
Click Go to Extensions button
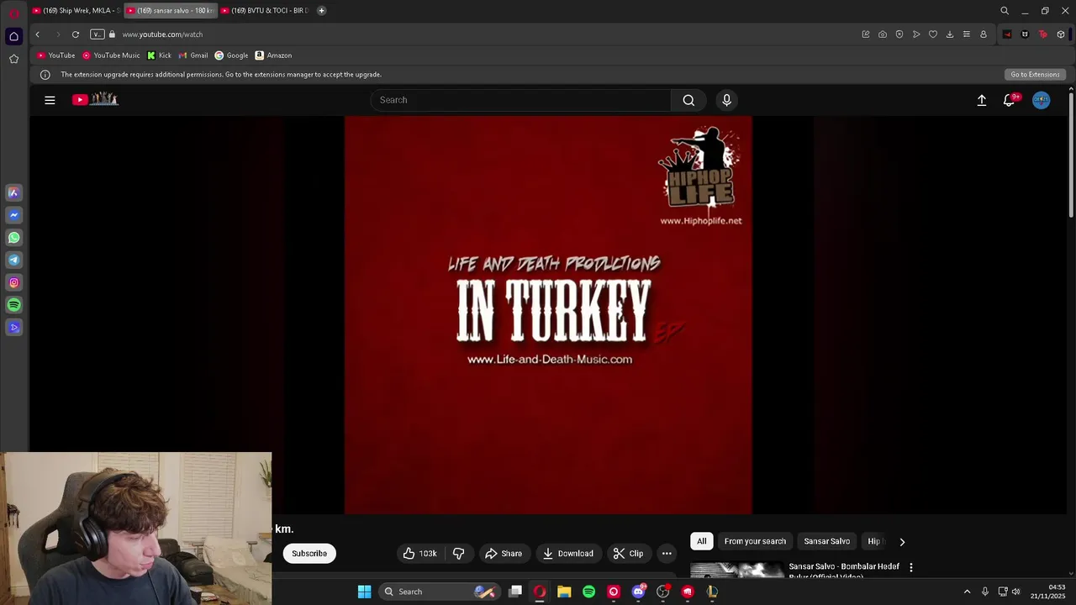[x=1035, y=75]
